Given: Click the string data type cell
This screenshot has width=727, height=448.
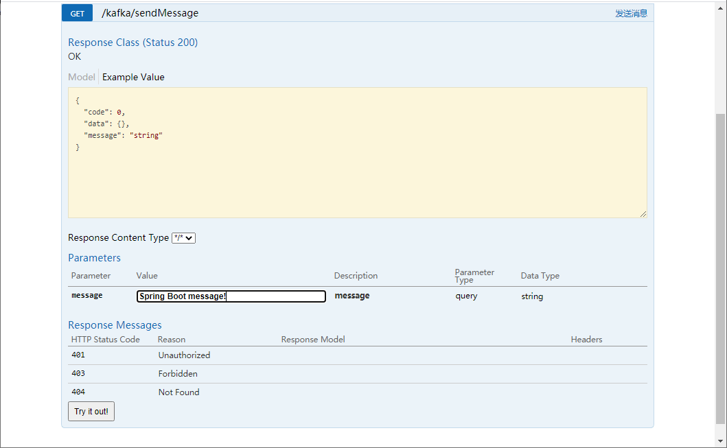Looking at the screenshot, I should coord(532,296).
